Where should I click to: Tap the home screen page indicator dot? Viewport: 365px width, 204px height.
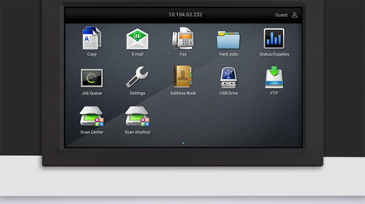pos(183,143)
